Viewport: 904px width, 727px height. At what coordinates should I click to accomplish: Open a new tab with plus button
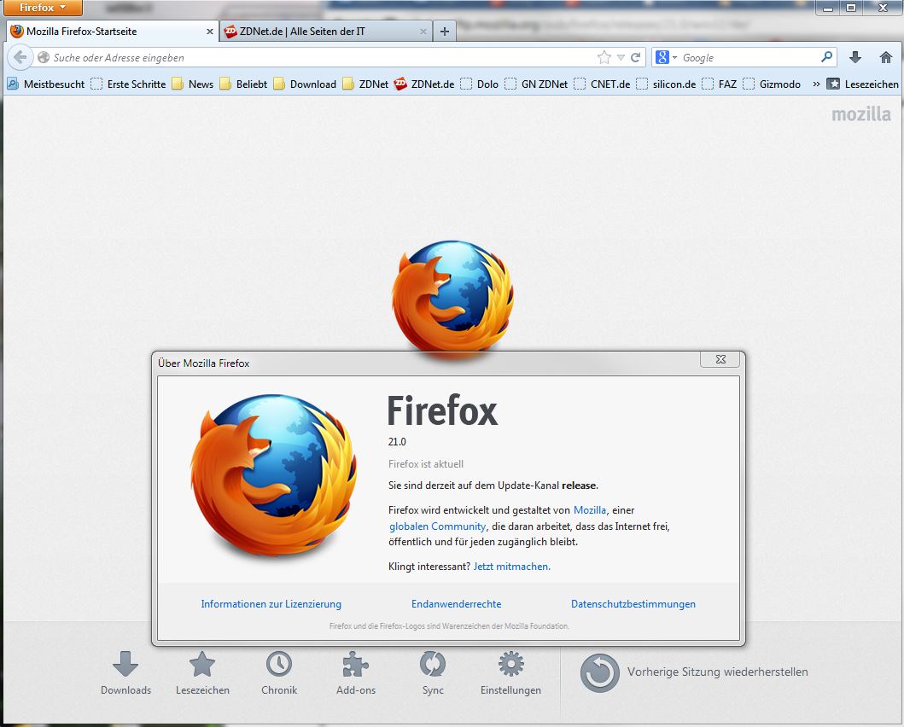pos(445,32)
